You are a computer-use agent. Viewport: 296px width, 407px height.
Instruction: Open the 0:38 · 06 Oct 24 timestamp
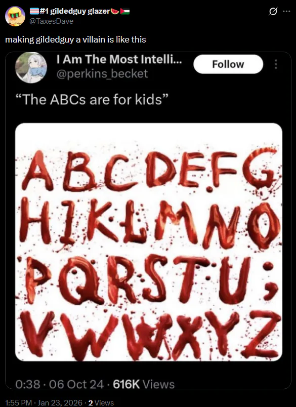pos(59,384)
